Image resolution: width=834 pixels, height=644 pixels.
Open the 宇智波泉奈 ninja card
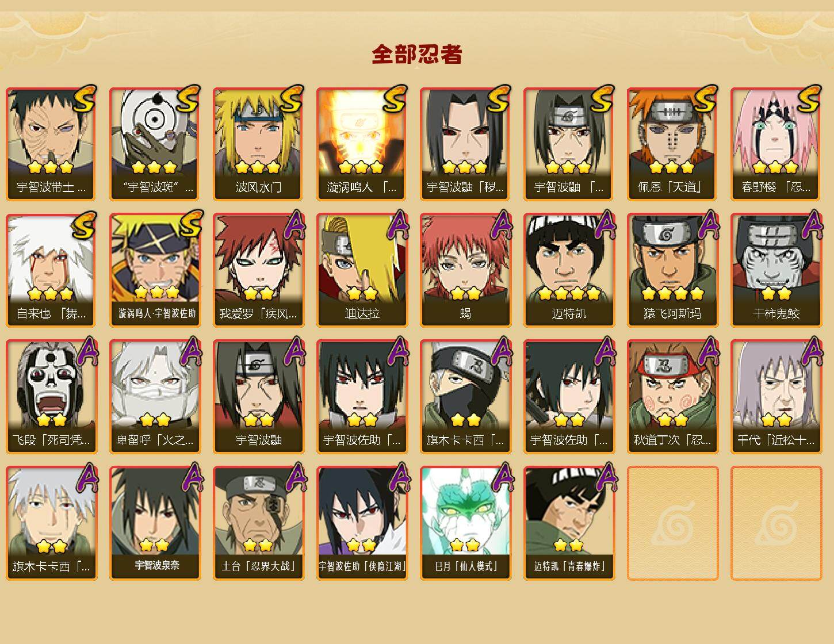(x=155, y=523)
